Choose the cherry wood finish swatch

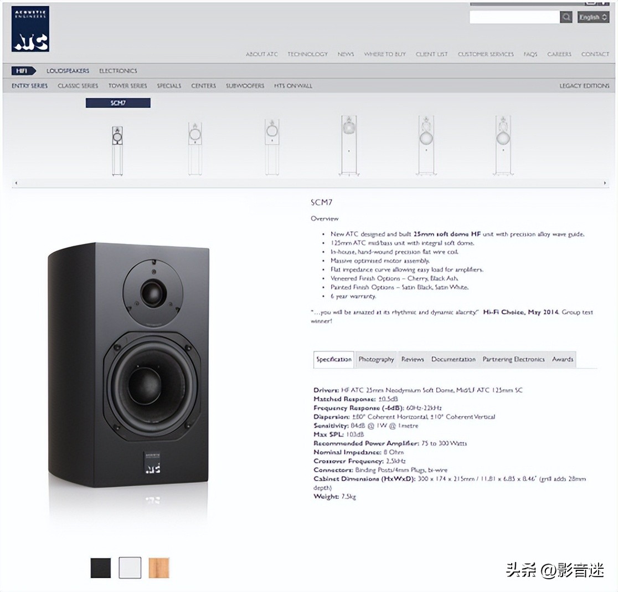pyautogui.click(x=159, y=568)
